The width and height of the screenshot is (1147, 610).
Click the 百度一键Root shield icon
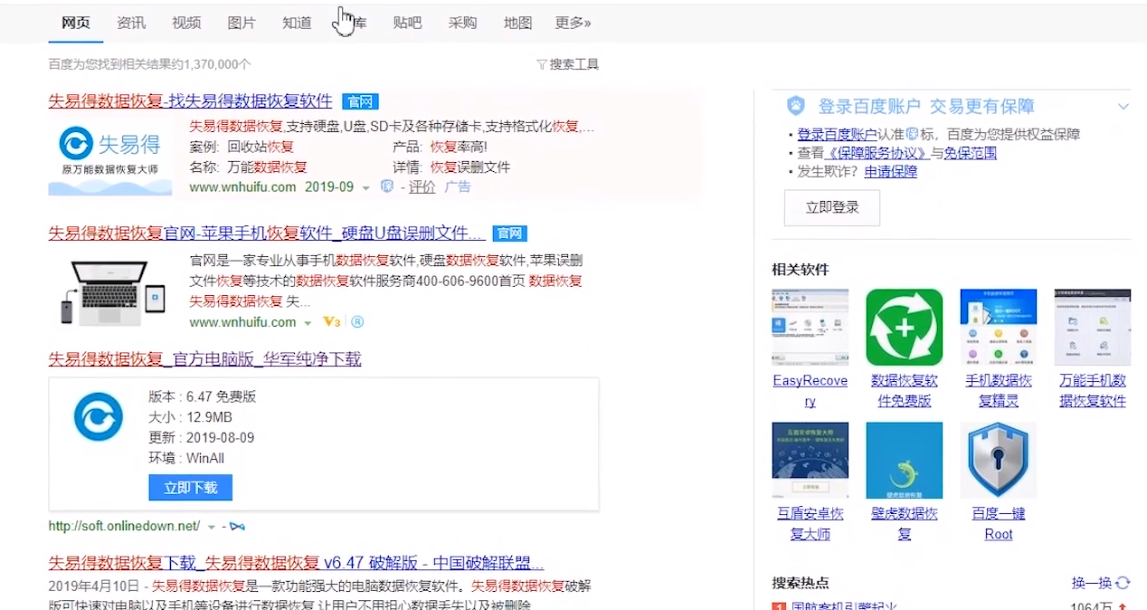coord(998,461)
